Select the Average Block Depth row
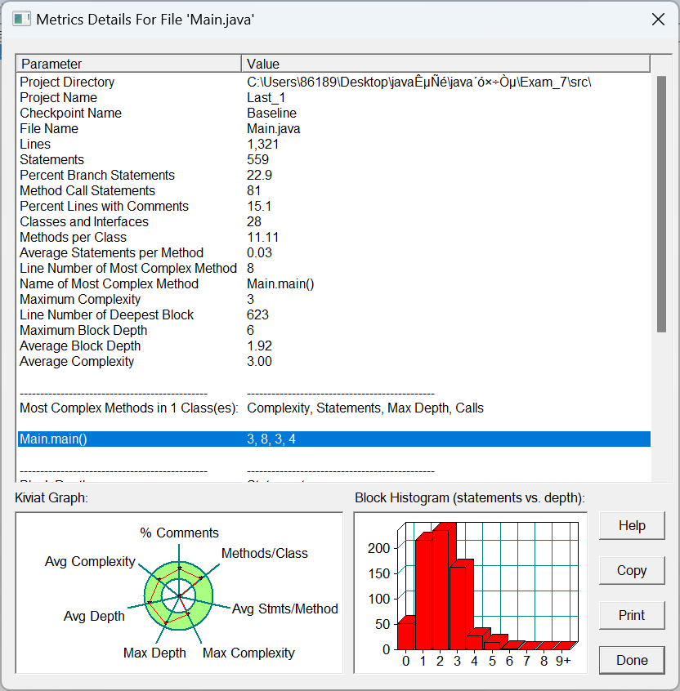The width and height of the screenshot is (680, 691). point(333,346)
